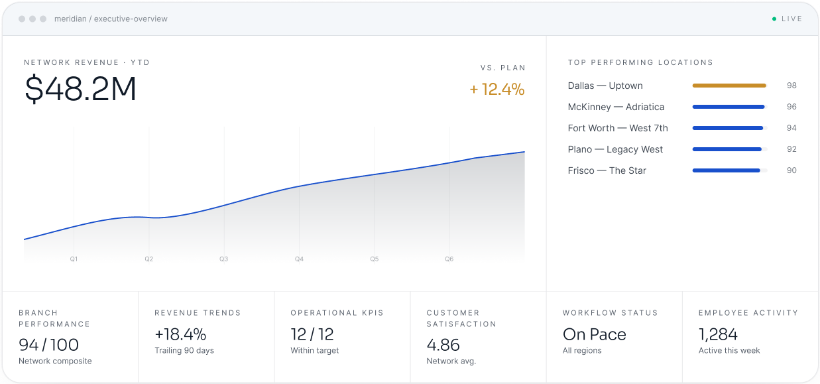Viewport: 820px width, 384px height.
Task: Select the $48.2M revenue figure
Action: tap(80, 90)
